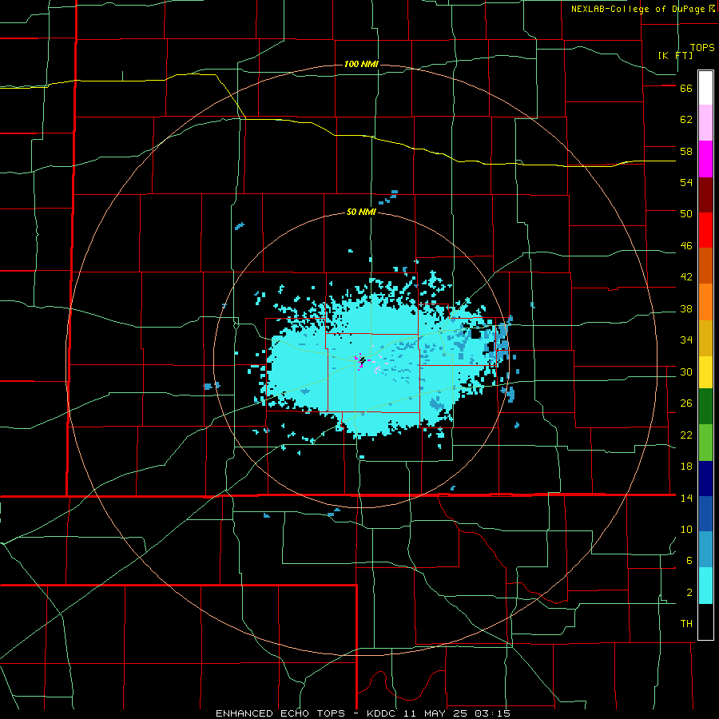Click the legend value "42"
The image size is (719, 719).
[686, 277]
